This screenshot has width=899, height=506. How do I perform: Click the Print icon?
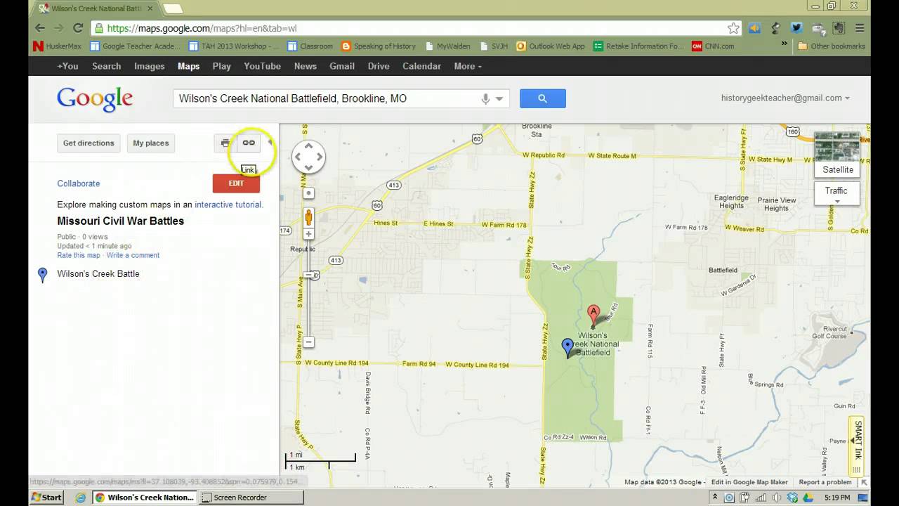[x=225, y=143]
